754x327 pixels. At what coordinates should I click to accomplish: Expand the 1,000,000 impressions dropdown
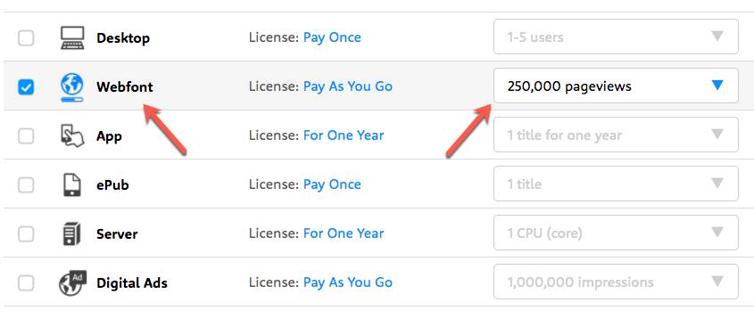pos(616,282)
